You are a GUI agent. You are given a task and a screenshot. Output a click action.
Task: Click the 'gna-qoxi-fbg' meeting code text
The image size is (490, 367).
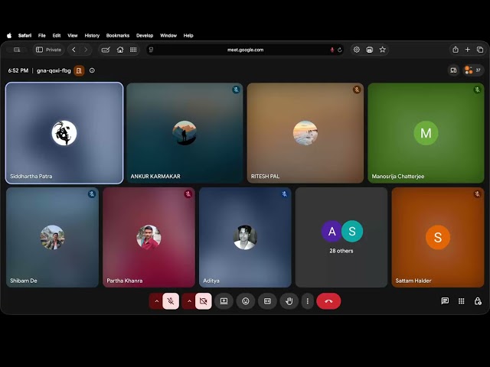[x=54, y=70]
